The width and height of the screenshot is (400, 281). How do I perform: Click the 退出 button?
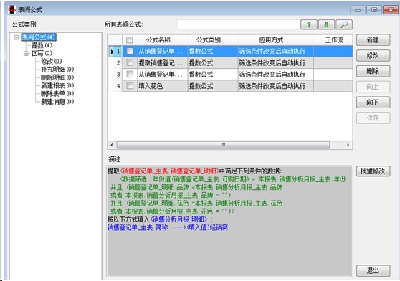tap(373, 270)
